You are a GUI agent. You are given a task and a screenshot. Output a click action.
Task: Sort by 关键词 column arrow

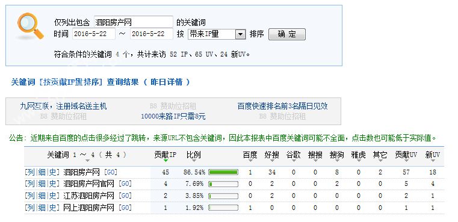point(88,161)
